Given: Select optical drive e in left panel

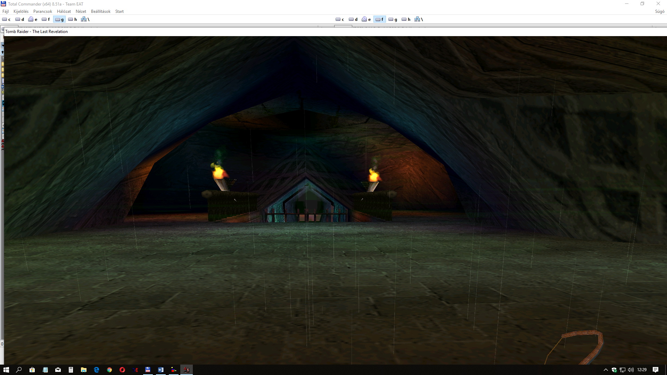Looking at the screenshot, I should coord(33,19).
